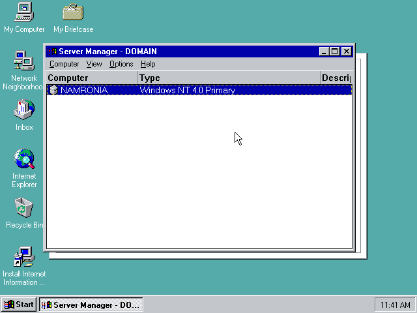The width and height of the screenshot is (417, 313).
Task: Click the Computer column header
Action: point(93,78)
